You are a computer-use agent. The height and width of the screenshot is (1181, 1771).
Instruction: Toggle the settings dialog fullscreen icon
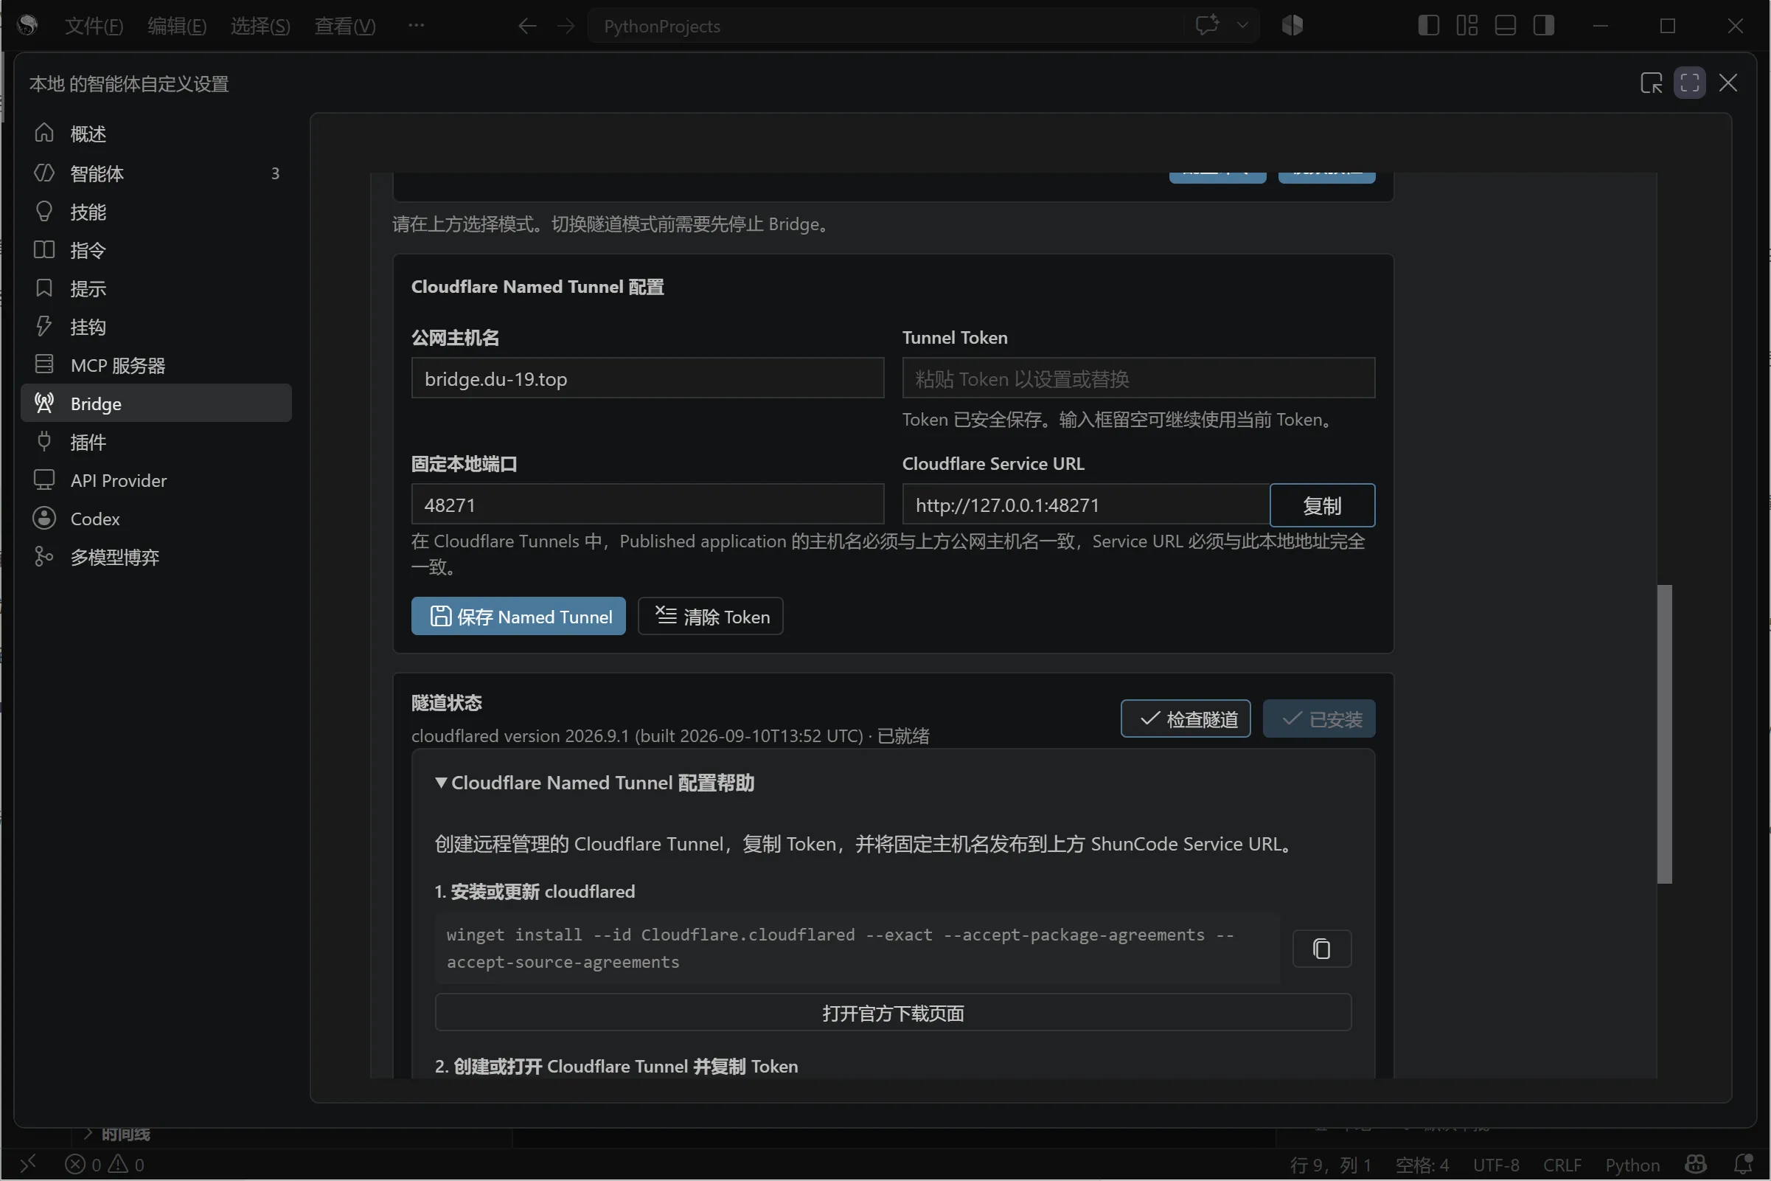click(x=1690, y=83)
